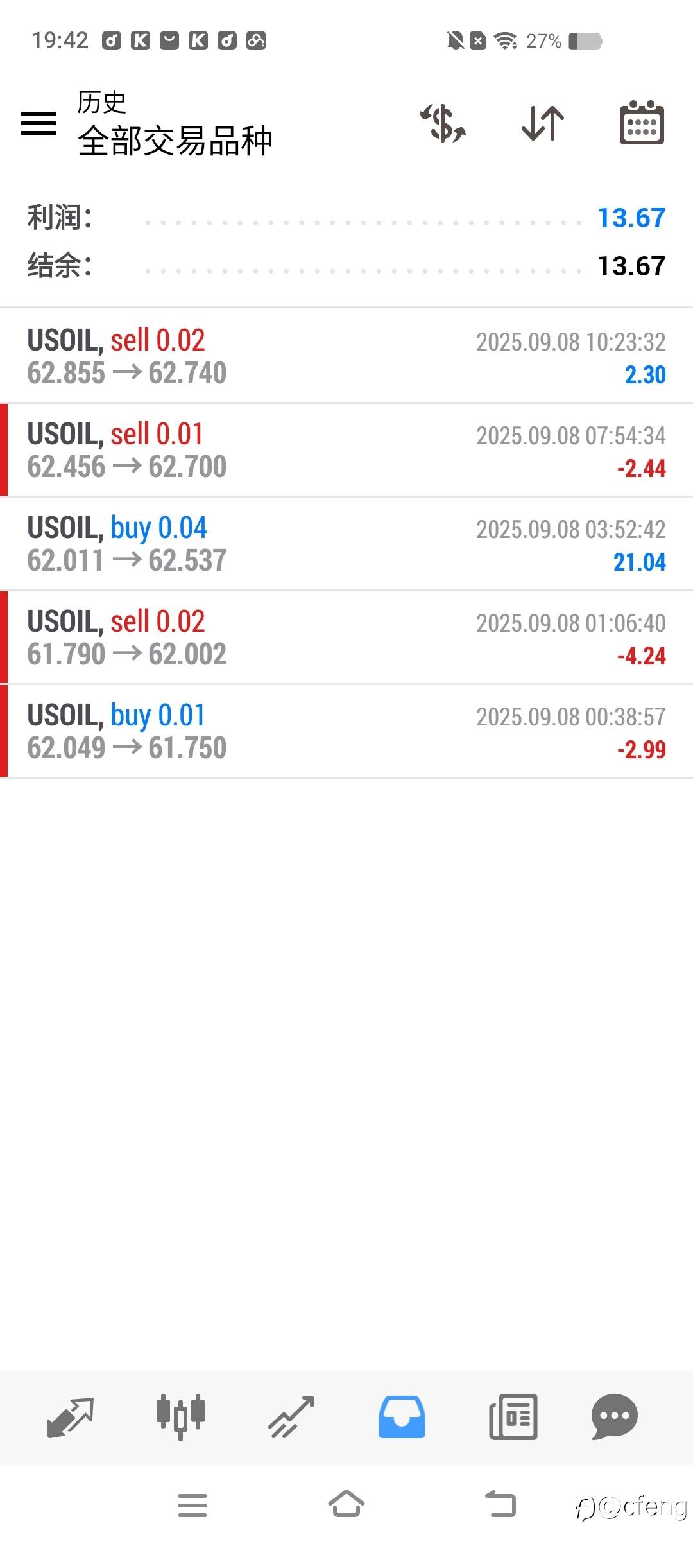Expand USOIL buy 0.04 trade with 21.04 profit

pyautogui.click(x=346, y=544)
